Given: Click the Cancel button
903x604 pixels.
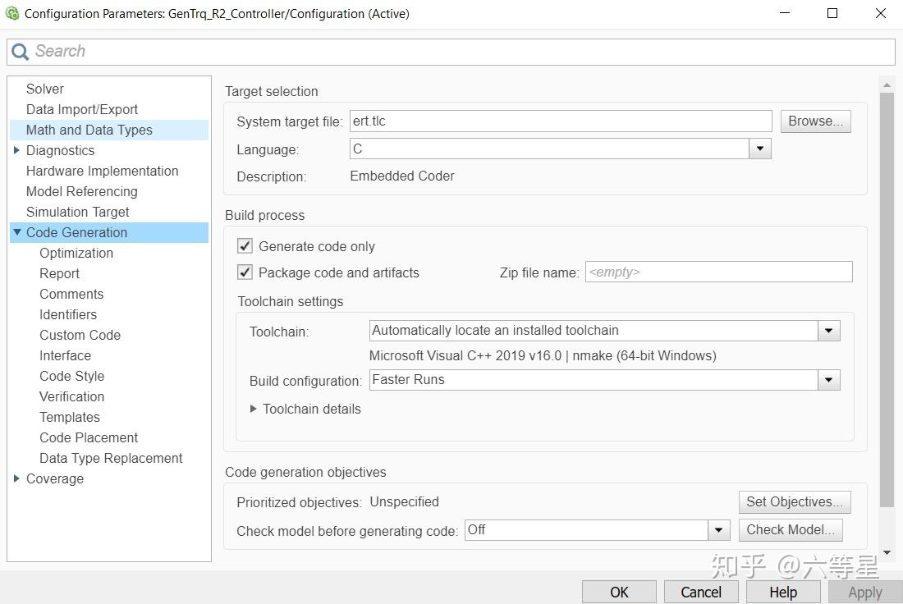Looking at the screenshot, I should point(701,592).
